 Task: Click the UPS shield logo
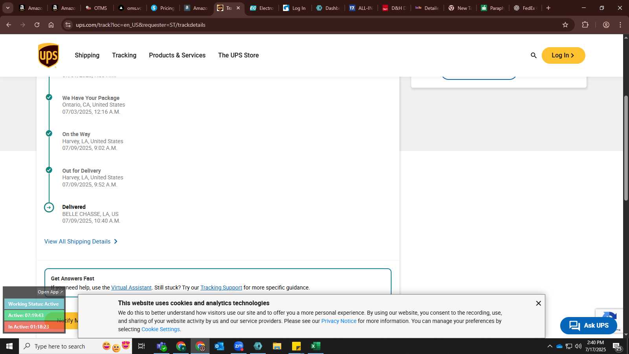pos(48,55)
